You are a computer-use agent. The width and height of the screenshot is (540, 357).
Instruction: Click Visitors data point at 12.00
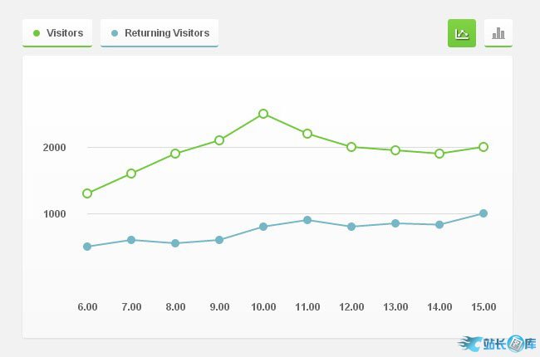351,147
